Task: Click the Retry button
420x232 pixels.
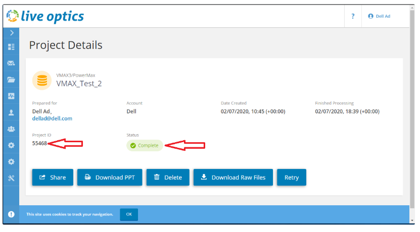Action: [292, 177]
